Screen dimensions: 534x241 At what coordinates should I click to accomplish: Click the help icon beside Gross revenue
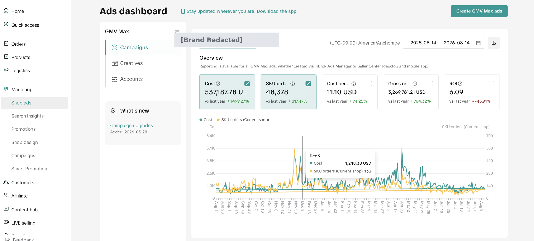pos(415,84)
